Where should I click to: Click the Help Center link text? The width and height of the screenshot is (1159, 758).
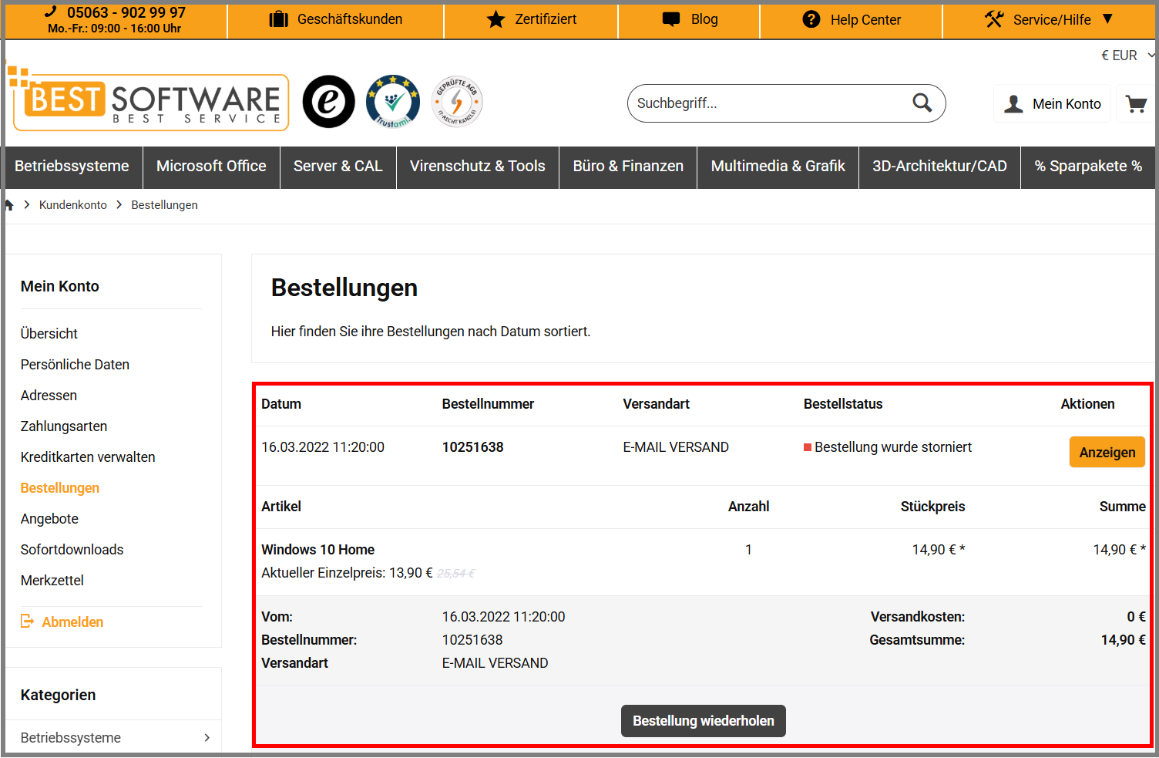(x=865, y=20)
